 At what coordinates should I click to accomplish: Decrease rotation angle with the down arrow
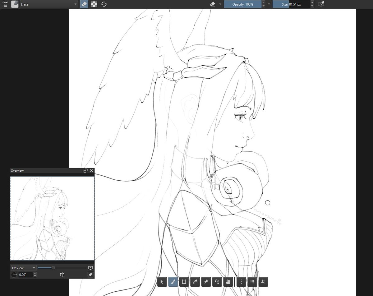tap(35, 276)
